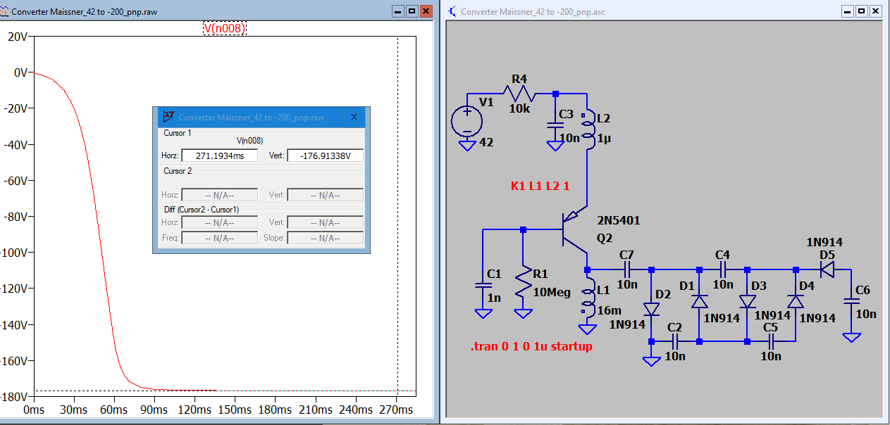This screenshot has height=425, width=890.
Task: Click the .tran 0 1 0 1u startup directive
Action: pyautogui.click(x=532, y=347)
